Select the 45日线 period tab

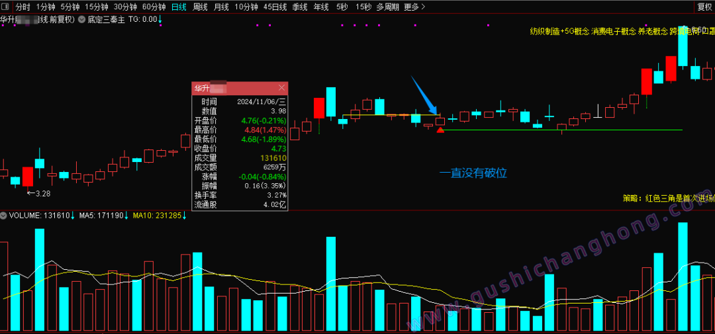[x=275, y=7]
